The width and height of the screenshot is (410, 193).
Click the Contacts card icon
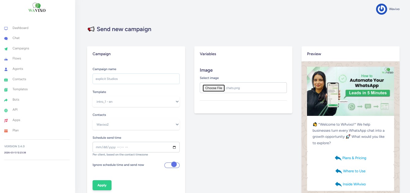point(6,80)
